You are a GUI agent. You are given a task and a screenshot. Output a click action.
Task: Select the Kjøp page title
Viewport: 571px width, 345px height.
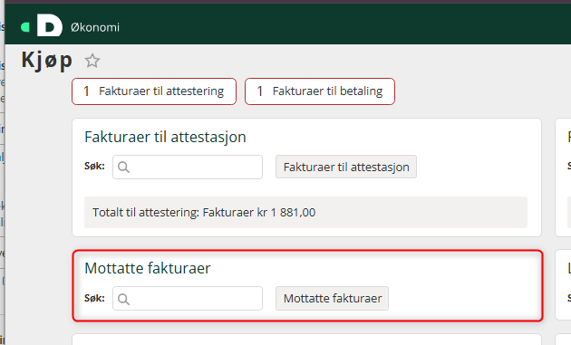[47, 60]
